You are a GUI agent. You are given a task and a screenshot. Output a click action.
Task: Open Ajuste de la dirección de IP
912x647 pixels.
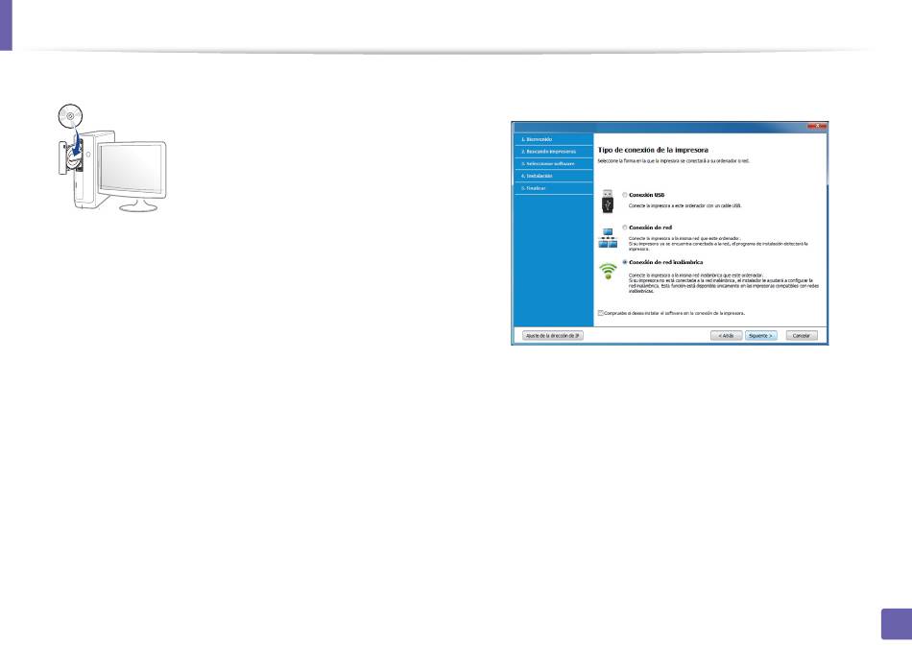point(553,336)
